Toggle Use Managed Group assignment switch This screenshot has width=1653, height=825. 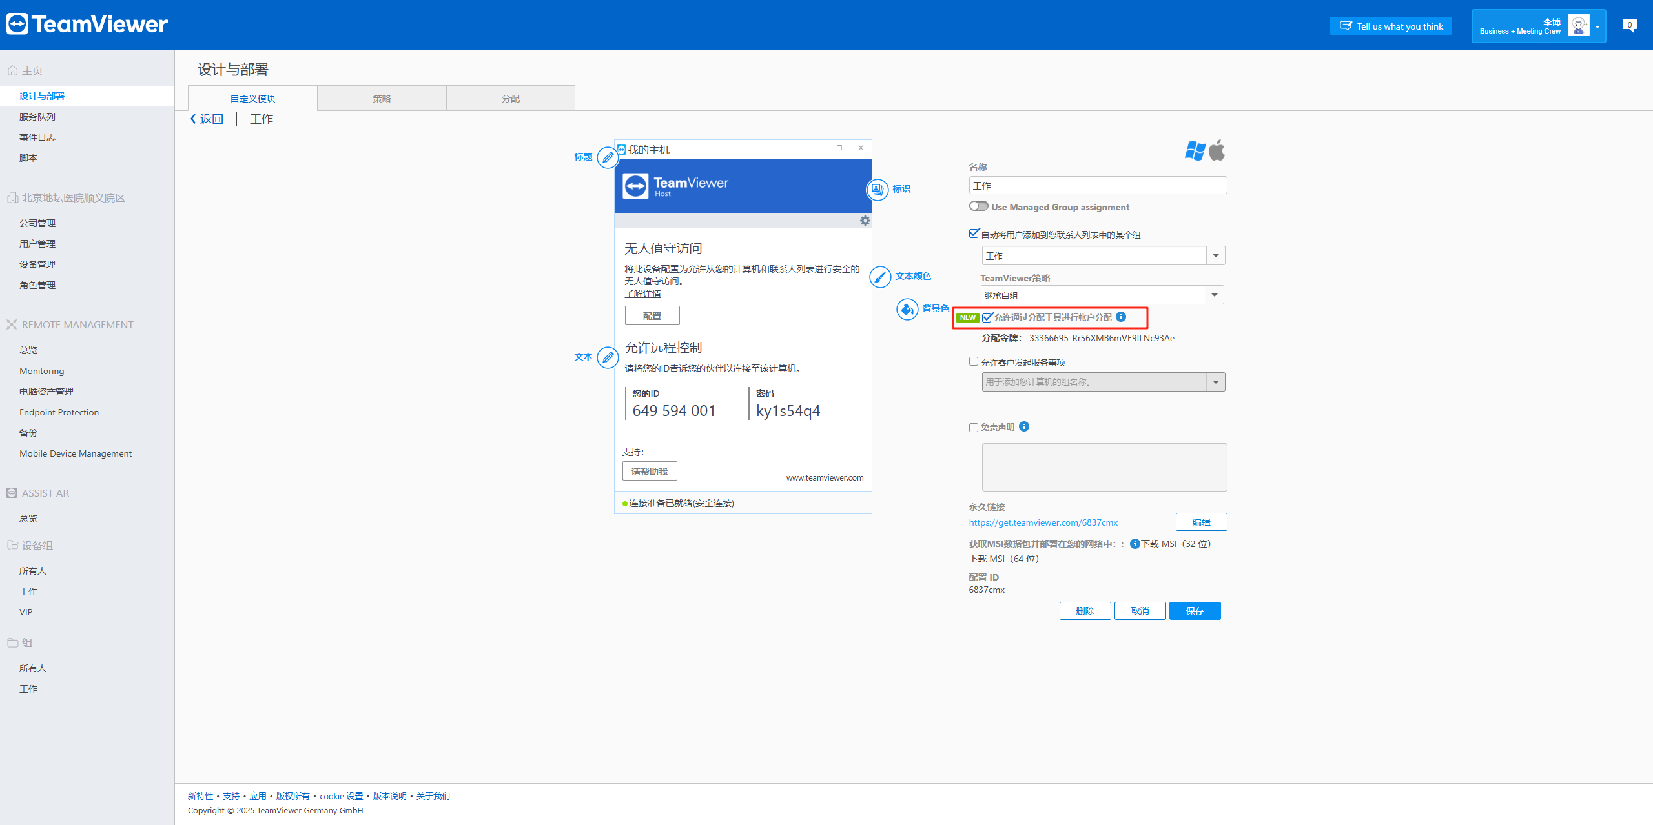coord(978,206)
